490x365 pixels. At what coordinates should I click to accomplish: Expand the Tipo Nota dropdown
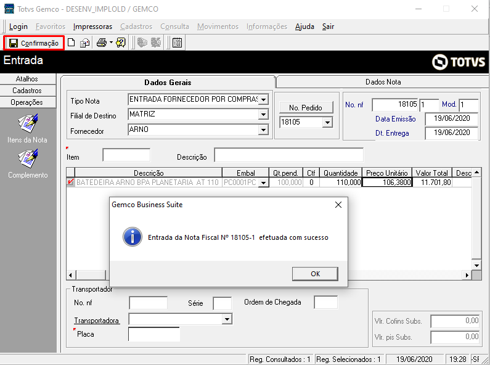pos(263,100)
